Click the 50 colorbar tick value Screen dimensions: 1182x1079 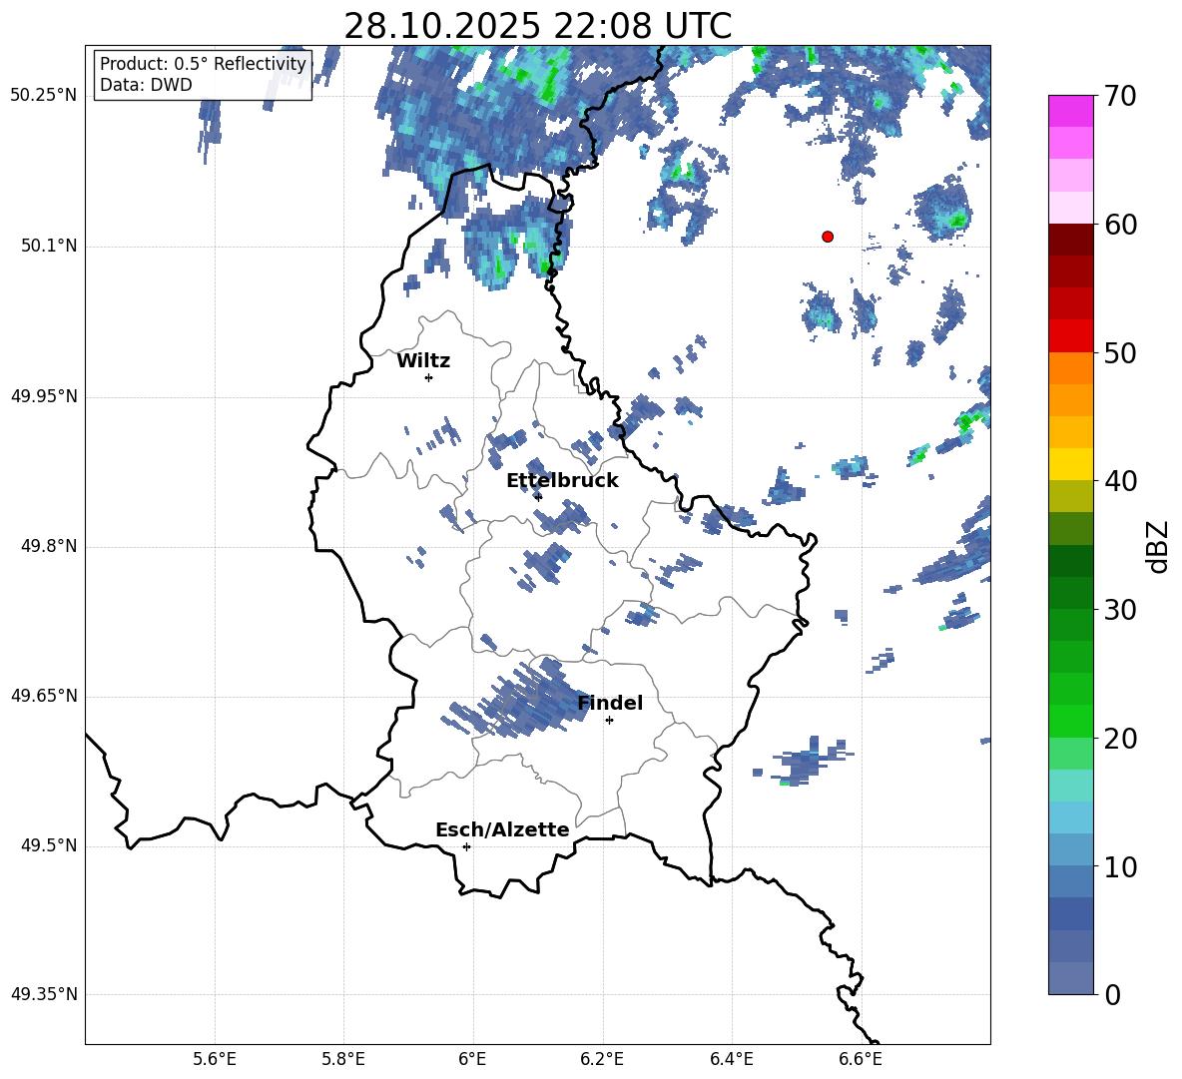coord(1119,353)
